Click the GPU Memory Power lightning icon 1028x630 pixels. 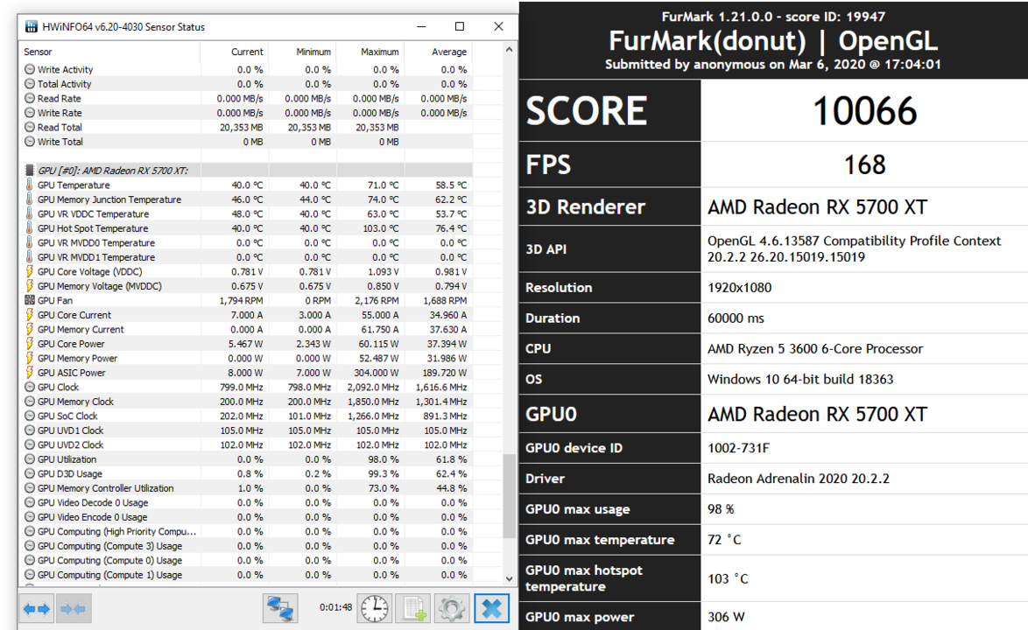click(30, 358)
